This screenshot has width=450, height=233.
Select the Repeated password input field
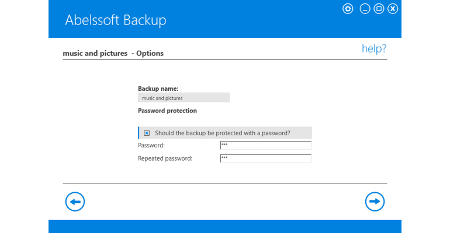(x=266, y=158)
